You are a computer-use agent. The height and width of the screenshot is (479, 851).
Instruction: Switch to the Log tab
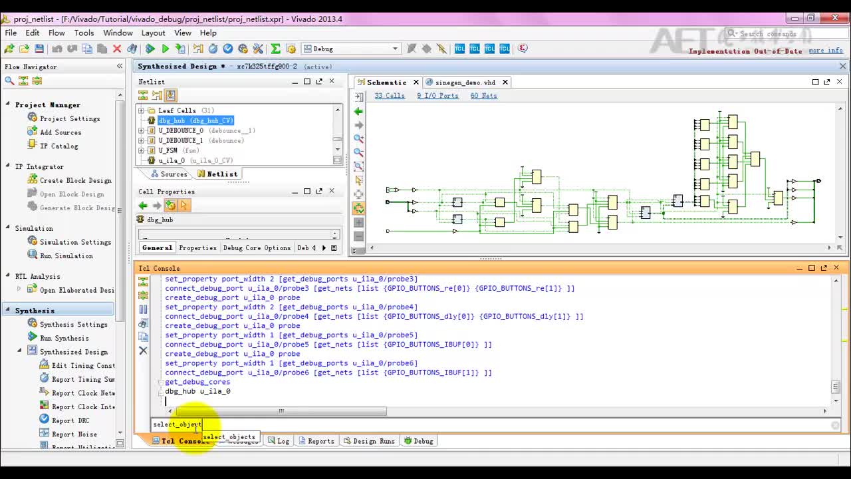pos(279,441)
